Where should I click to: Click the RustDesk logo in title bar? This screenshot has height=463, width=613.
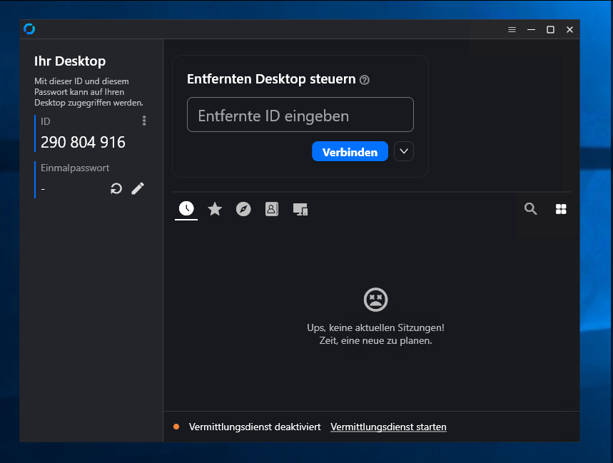[x=29, y=29]
